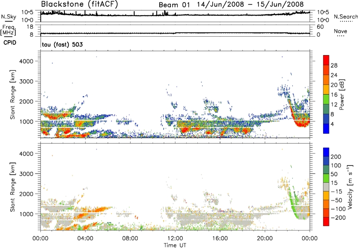Click the "20:00" time axis label

click(265, 239)
